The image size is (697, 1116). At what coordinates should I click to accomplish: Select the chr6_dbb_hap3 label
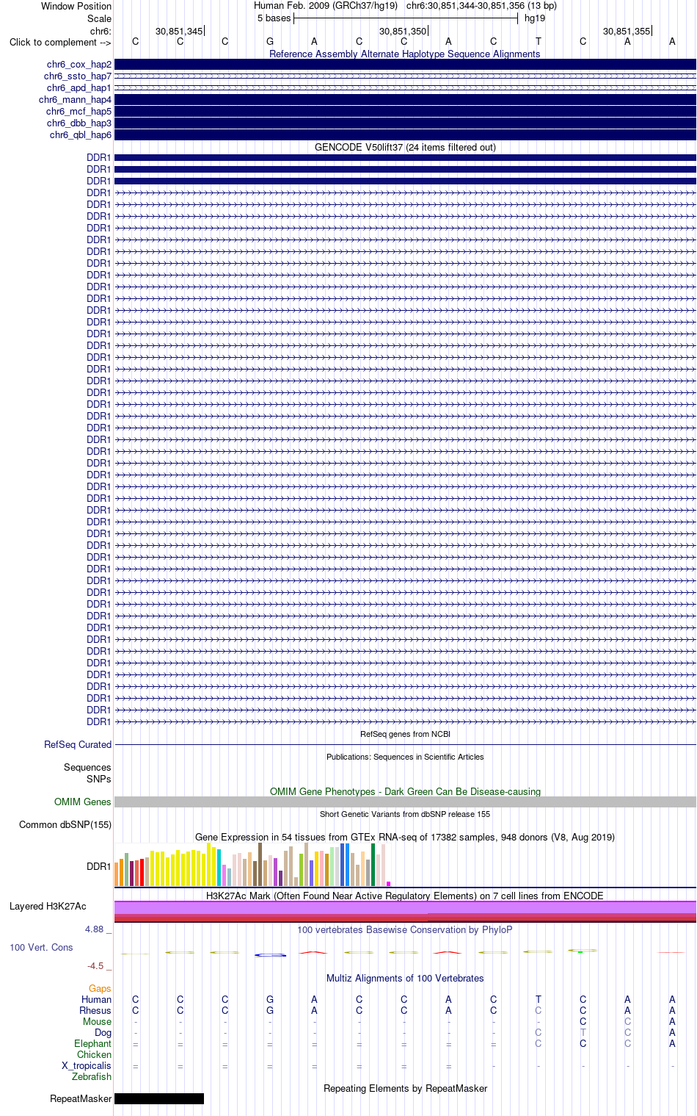79,123
